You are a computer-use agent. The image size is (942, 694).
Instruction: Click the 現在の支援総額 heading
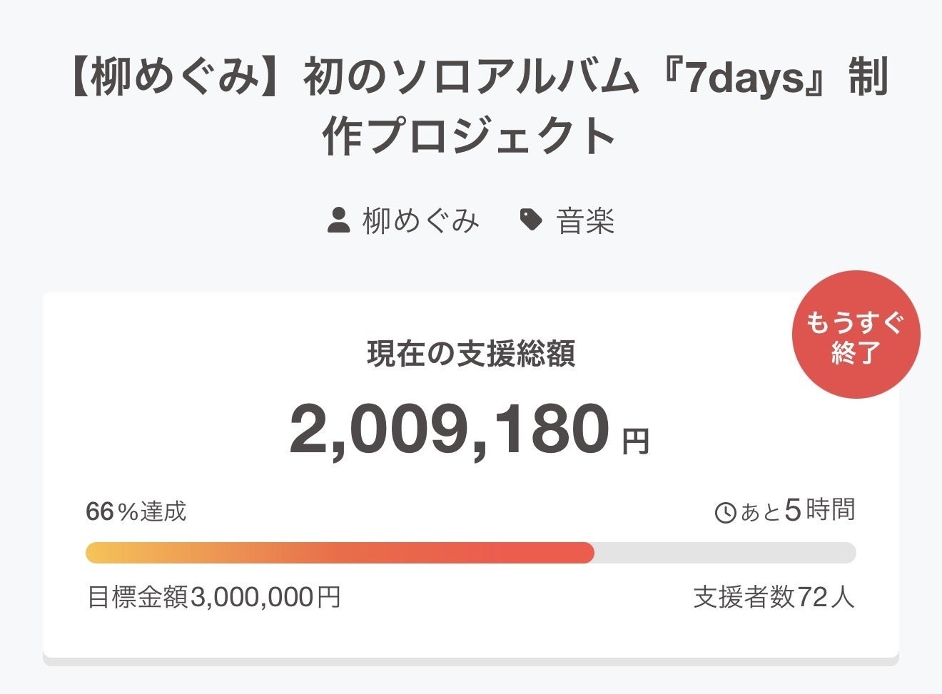(471, 354)
